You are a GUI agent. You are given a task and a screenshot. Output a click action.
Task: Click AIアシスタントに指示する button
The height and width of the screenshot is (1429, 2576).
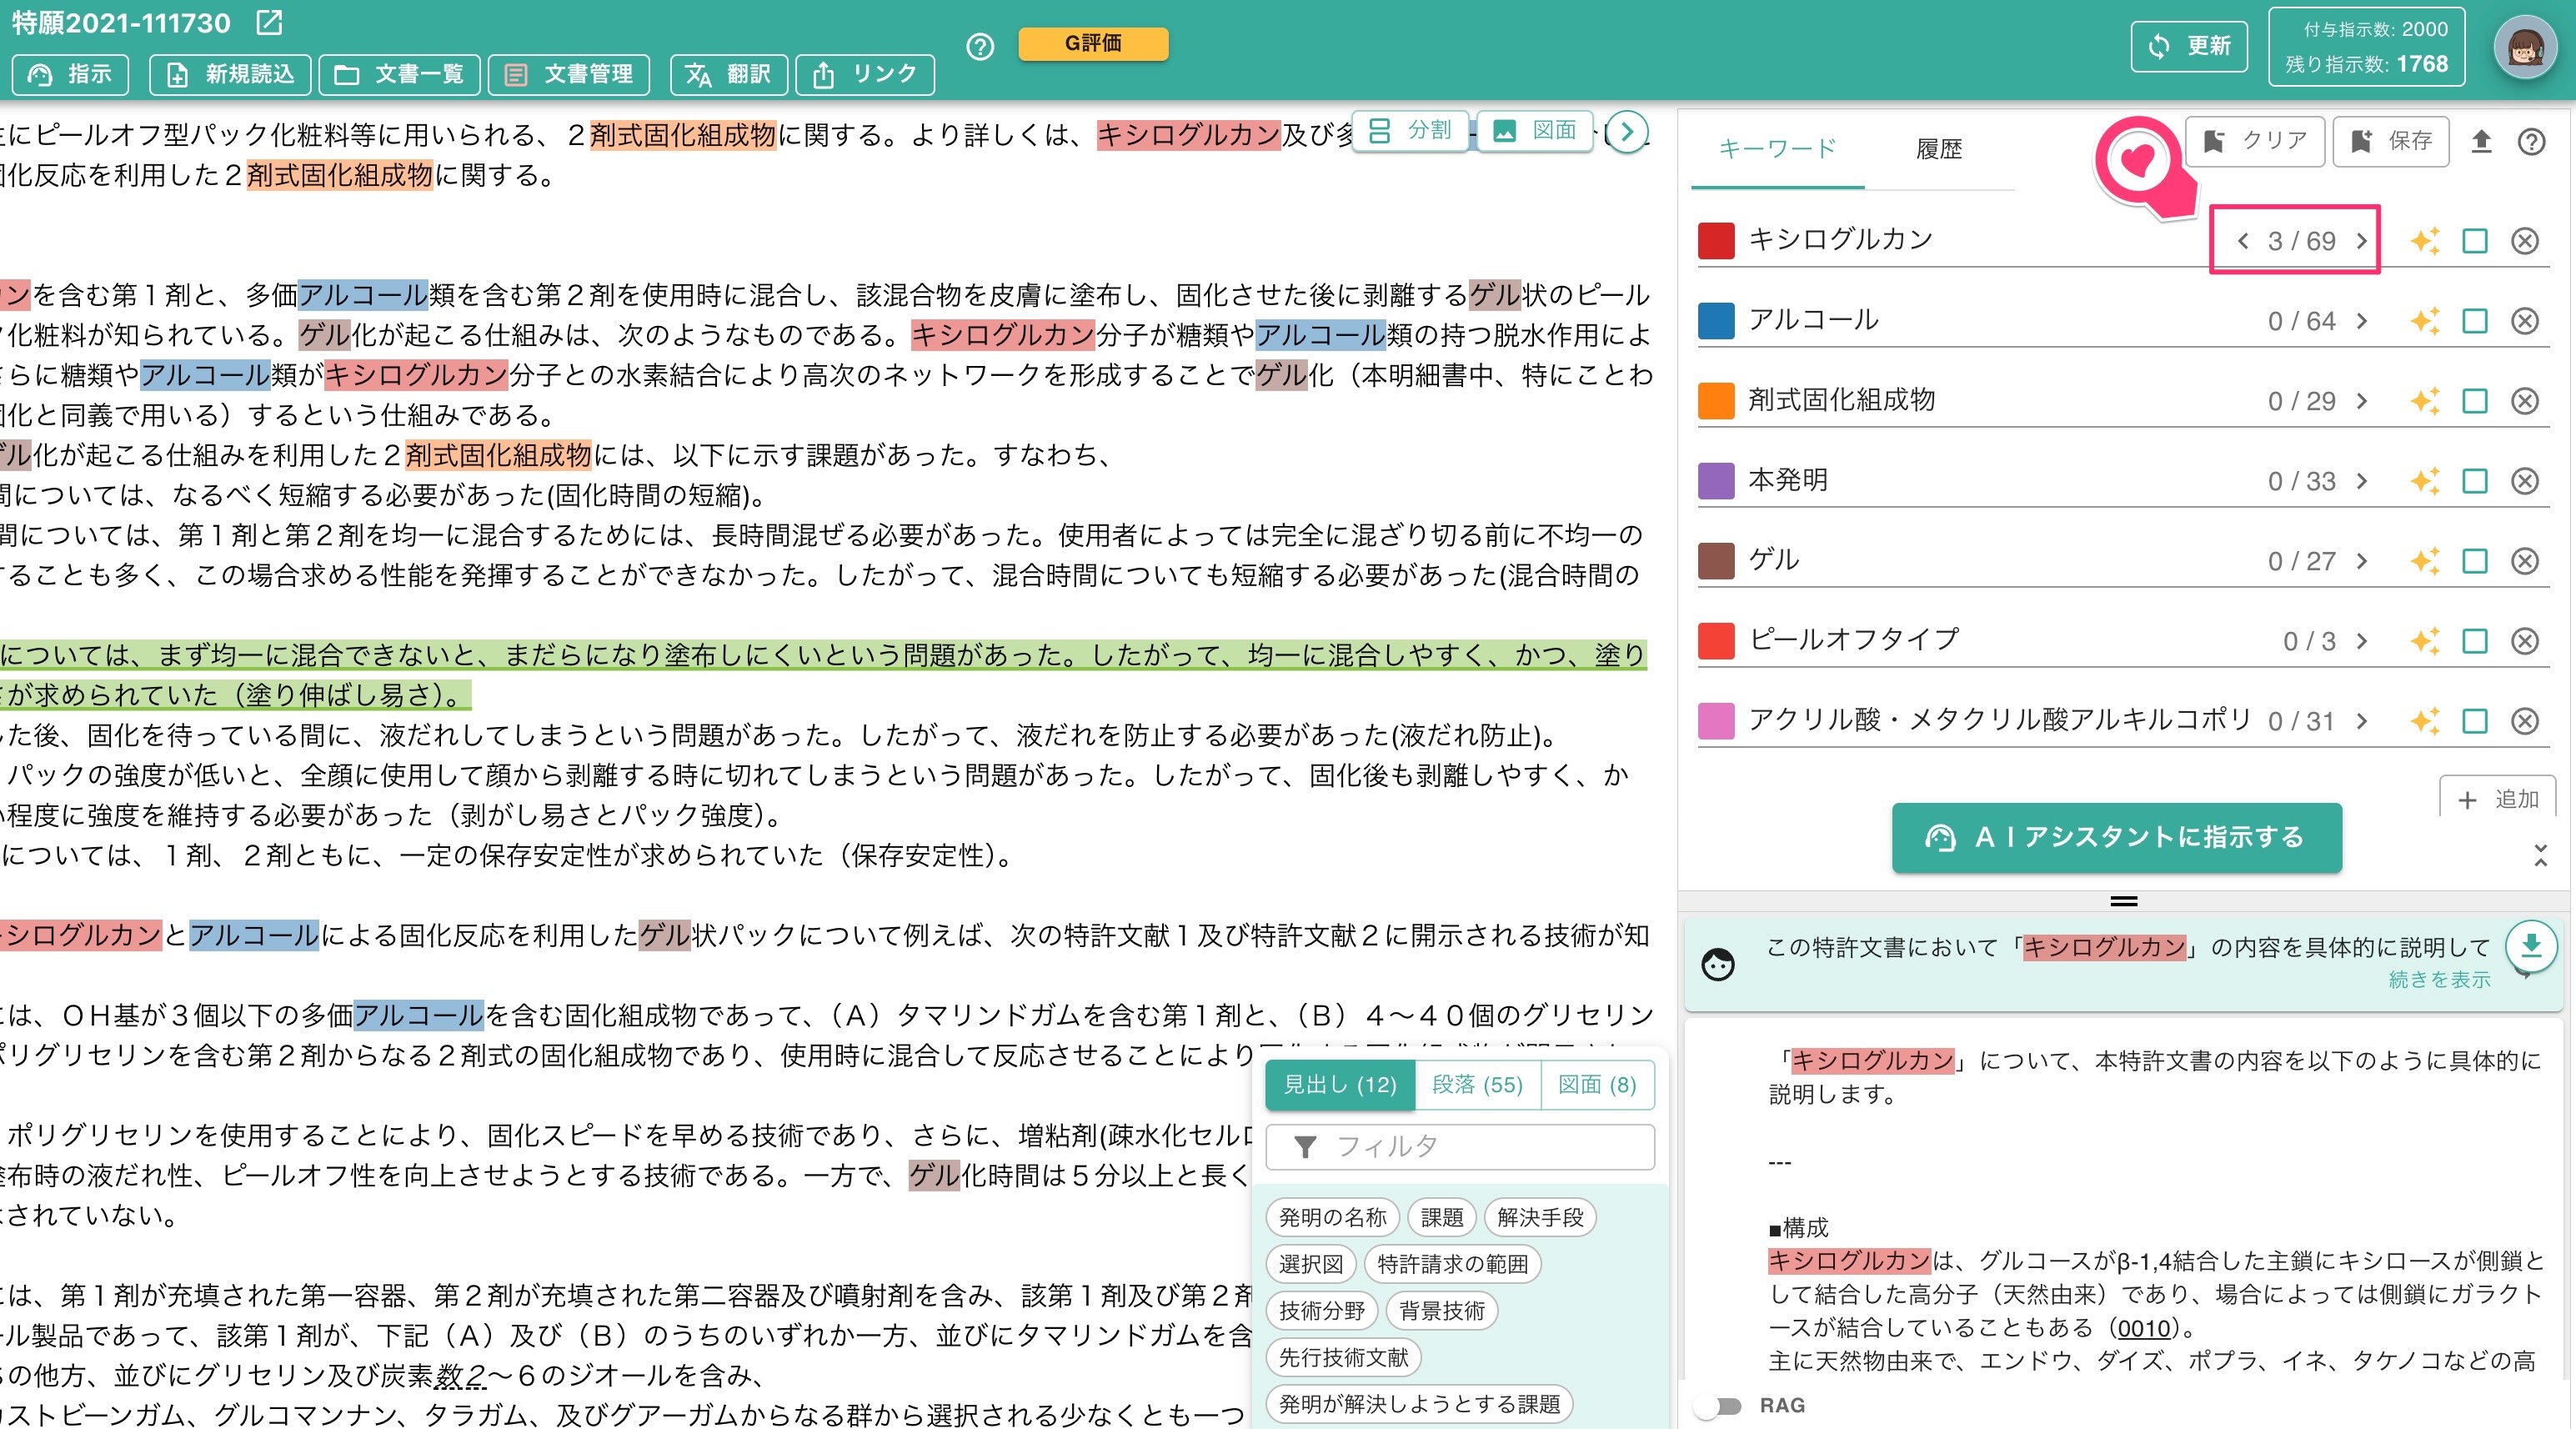[x=2116, y=838]
